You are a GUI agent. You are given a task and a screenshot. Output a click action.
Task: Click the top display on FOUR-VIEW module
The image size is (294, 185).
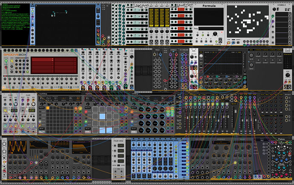click(121, 145)
